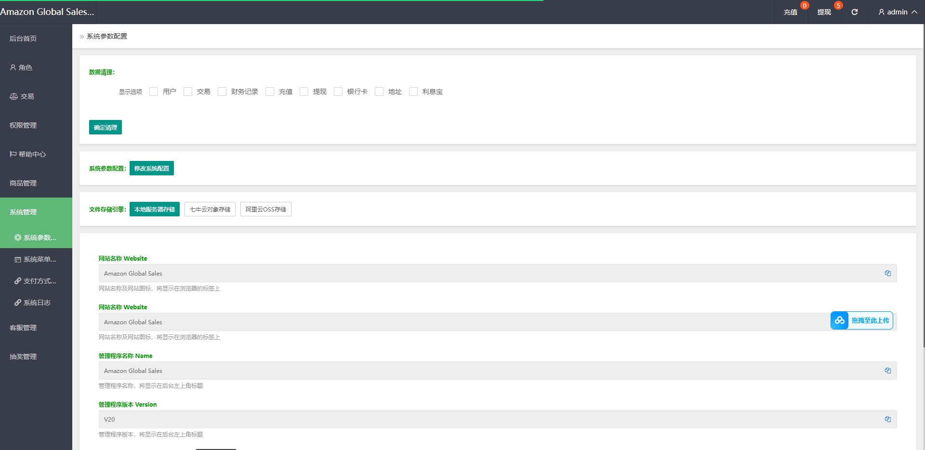Open 系统参数 gear item in sidebar
Viewport: 925px width, 450px height.
(36, 238)
